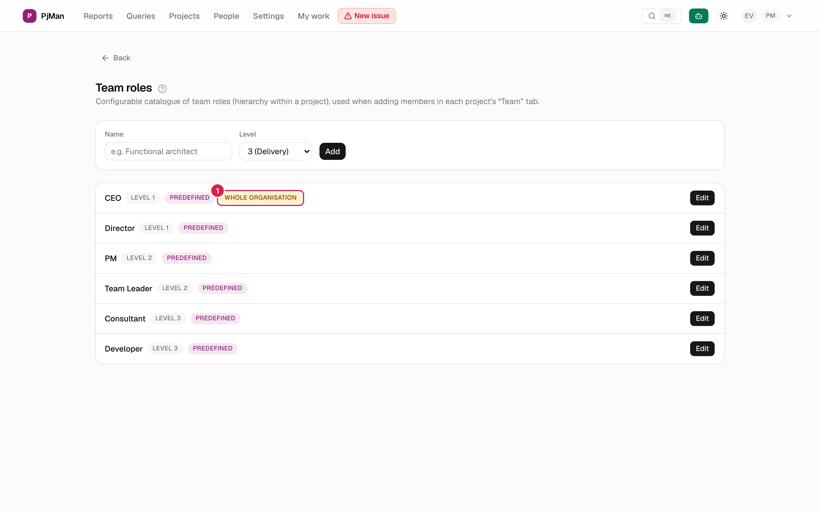Open the search magnifier icon
Screen dimensions: 820x512
(x=652, y=16)
